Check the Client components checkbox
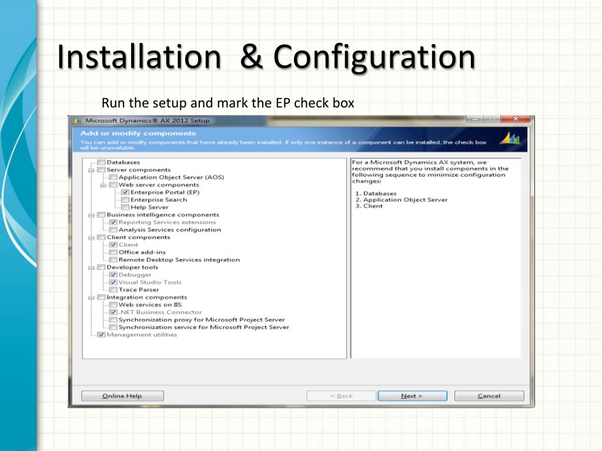This screenshot has width=602, height=451. pos(101,237)
